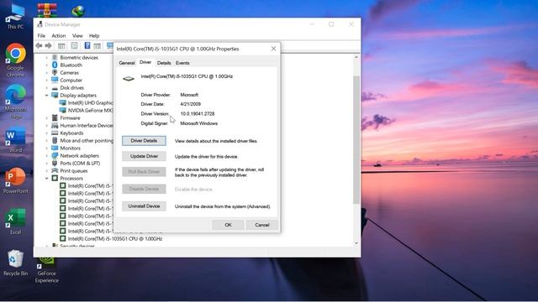Select the Driver tab

tap(145, 62)
